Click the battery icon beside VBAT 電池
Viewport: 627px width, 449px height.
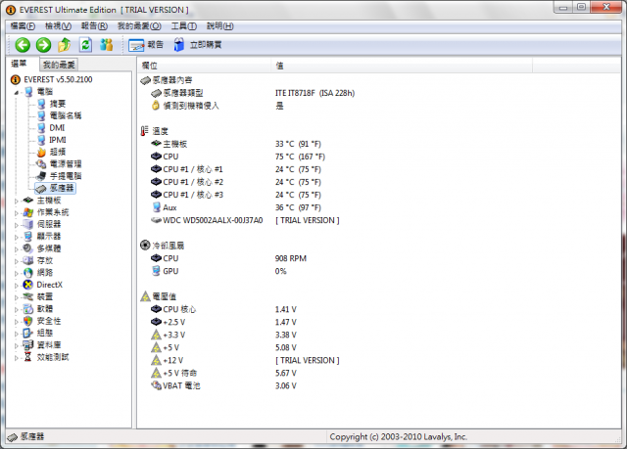tap(156, 385)
